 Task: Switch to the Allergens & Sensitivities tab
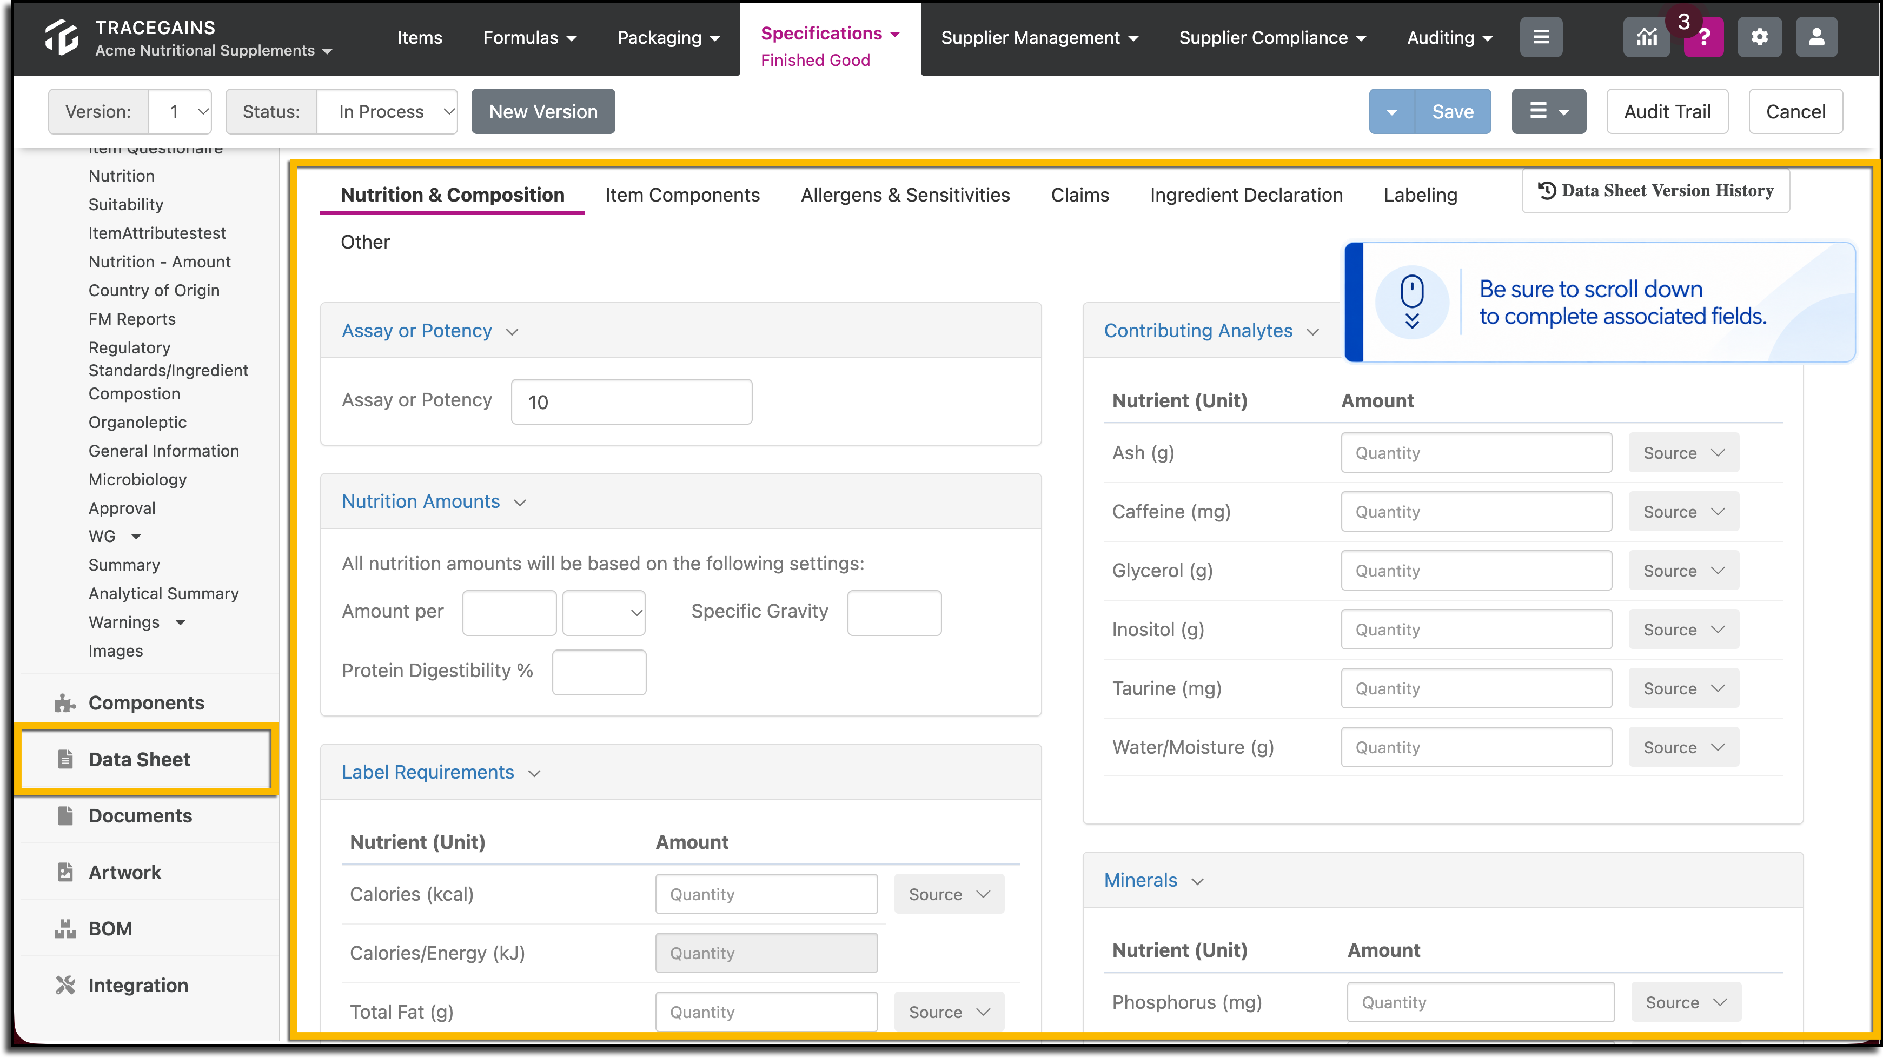[905, 195]
